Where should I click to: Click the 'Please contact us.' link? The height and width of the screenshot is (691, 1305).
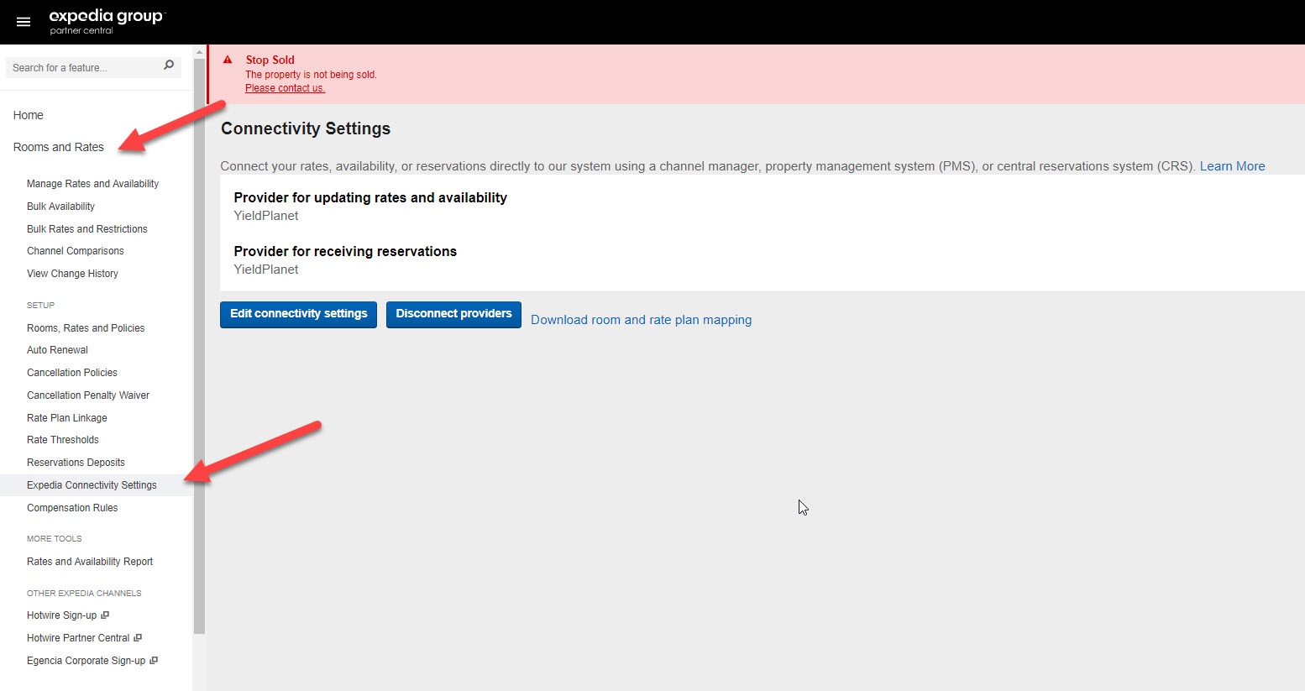pyautogui.click(x=285, y=88)
